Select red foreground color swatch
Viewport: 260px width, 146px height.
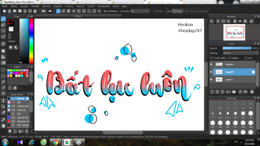pyautogui.click(x=10, y=22)
